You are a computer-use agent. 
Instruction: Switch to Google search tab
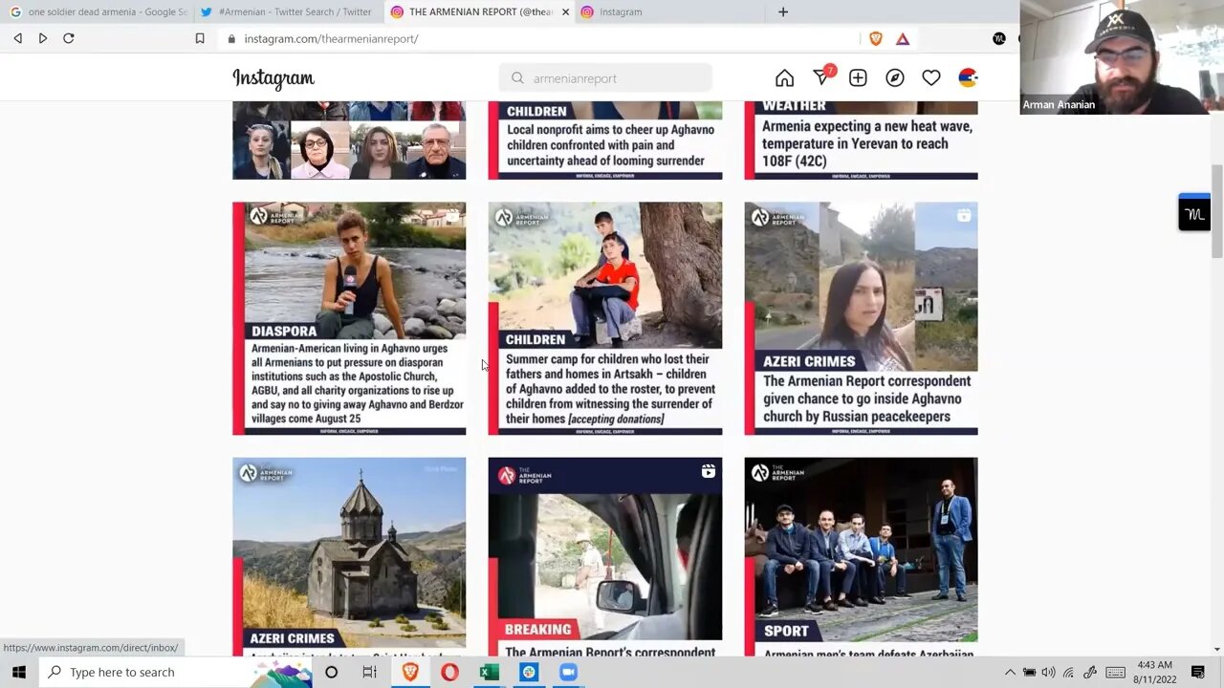tap(97, 11)
